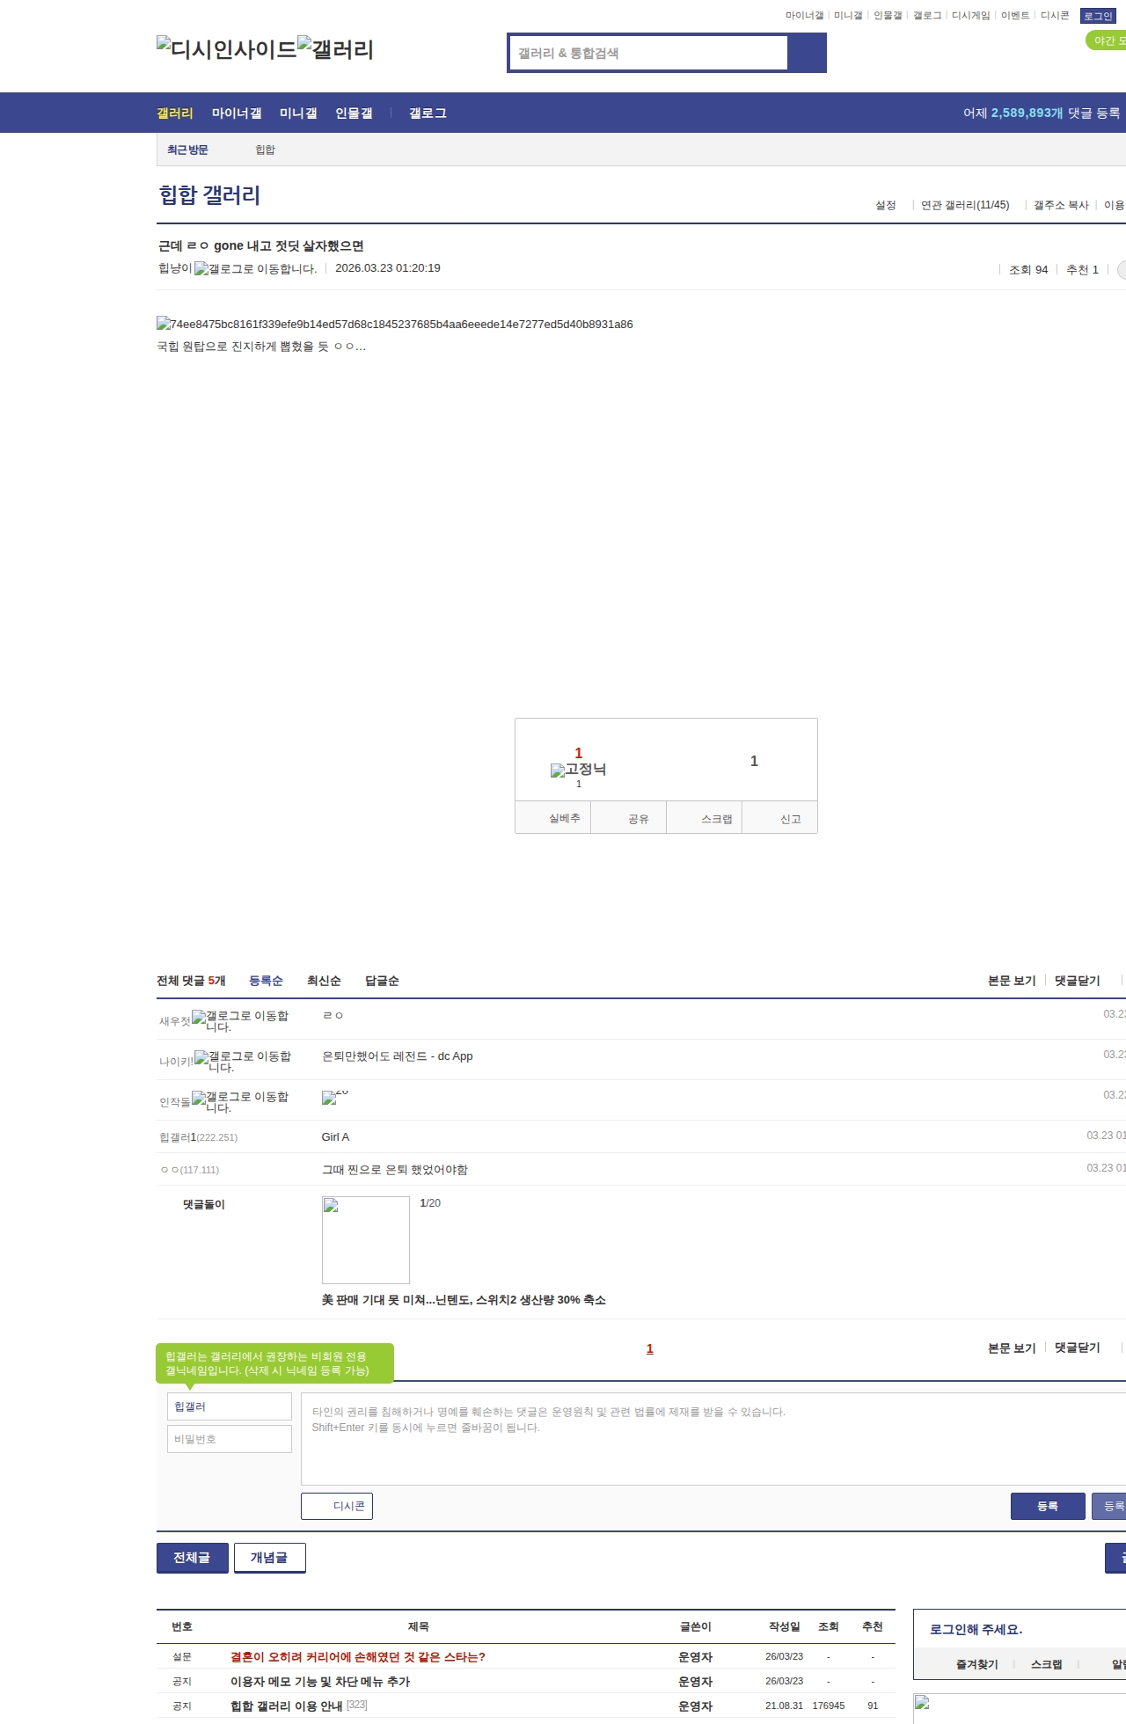
Task: Open the 힙합 갤러리 이용 안내 notice
Action: coord(286,1706)
